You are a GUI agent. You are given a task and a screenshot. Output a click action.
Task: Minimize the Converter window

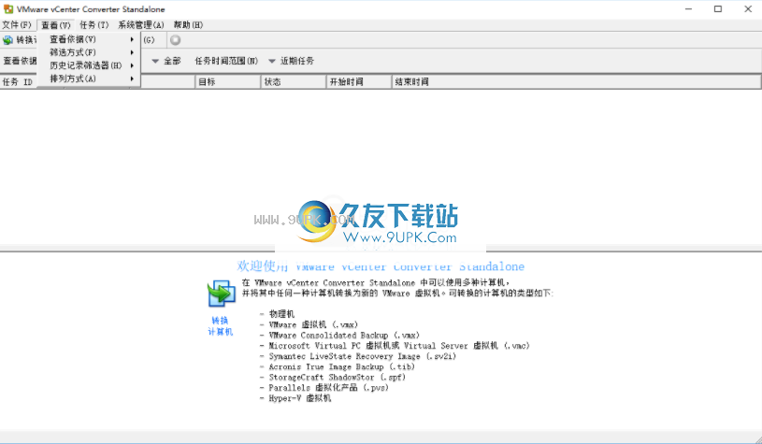click(x=689, y=9)
